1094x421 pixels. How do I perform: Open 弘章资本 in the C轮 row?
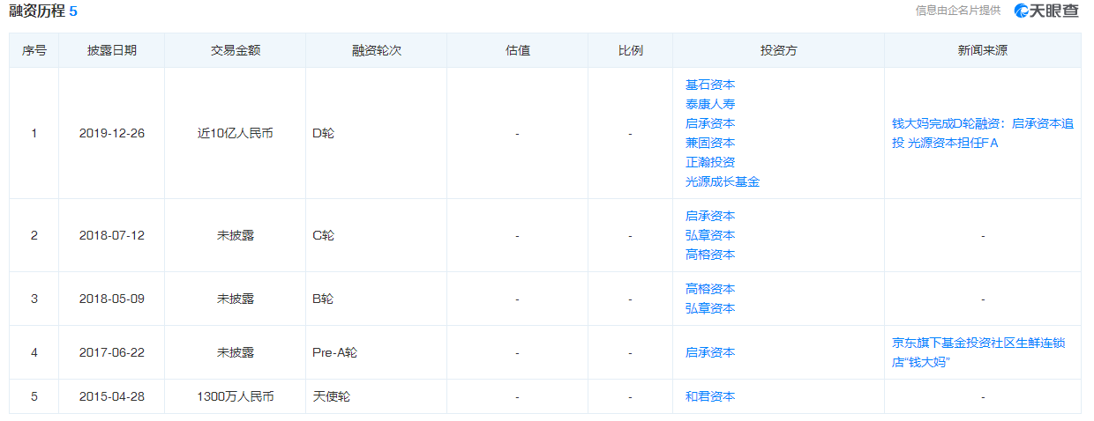click(x=710, y=235)
